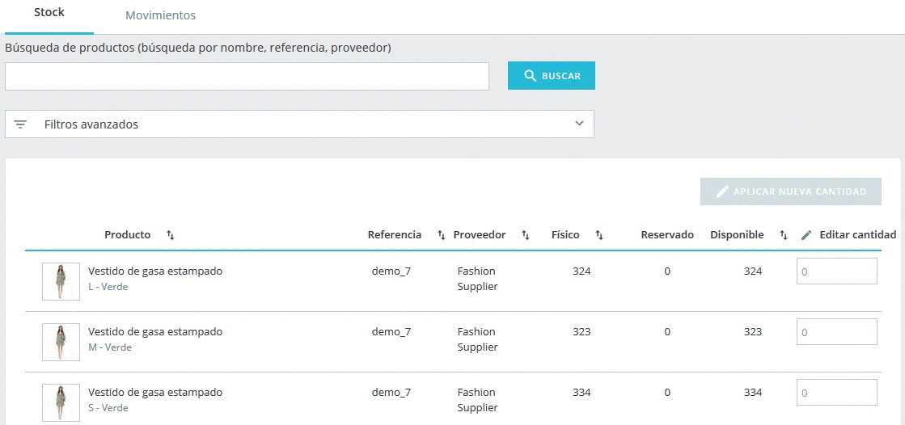Open thumbnail of the M - Verde dress
The width and height of the screenshot is (905, 425).
(61, 342)
